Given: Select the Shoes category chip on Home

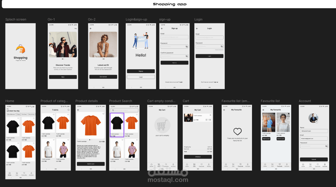Looking at the screenshot, I should pos(18,114).
